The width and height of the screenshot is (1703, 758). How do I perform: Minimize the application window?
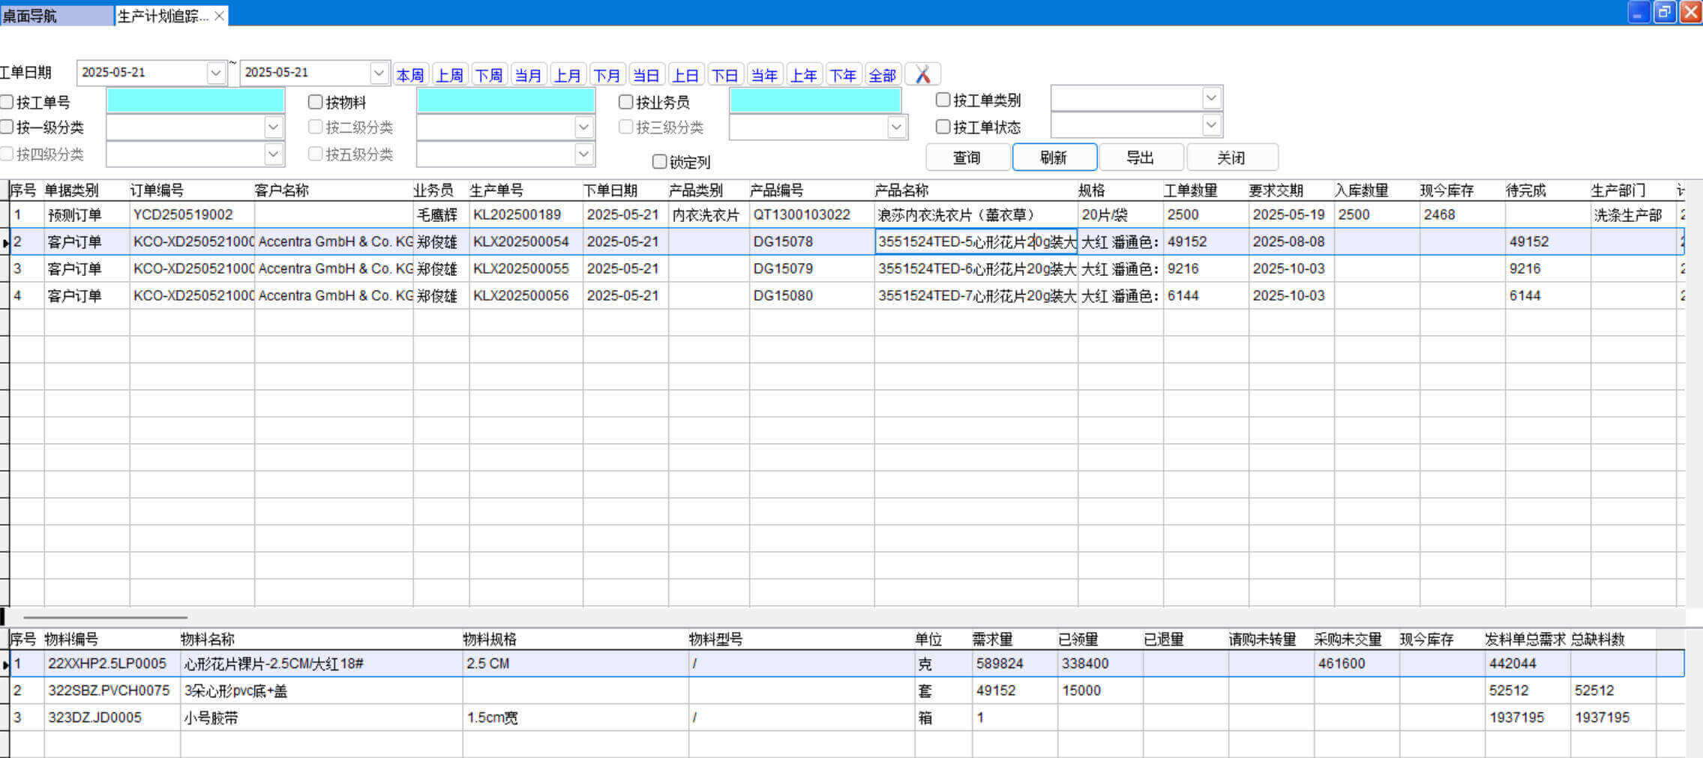(1638, 12)
